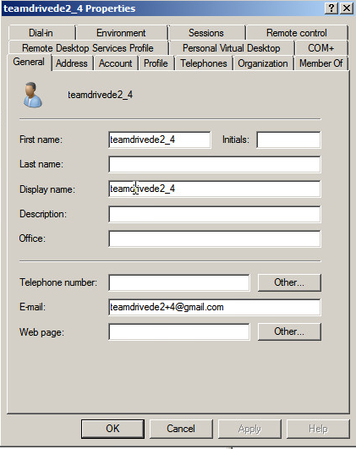The width and height of the screenshot is (356, 449).
Task: Focus the Telephone number field
Action: (x=179, y=282)
